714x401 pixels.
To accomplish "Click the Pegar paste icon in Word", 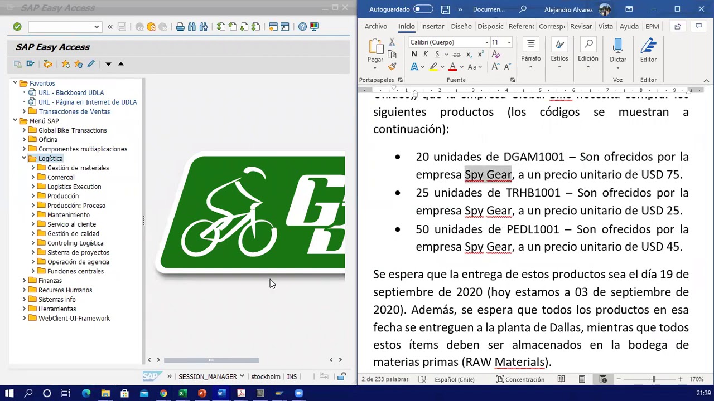I will click(x=375, y=47).
